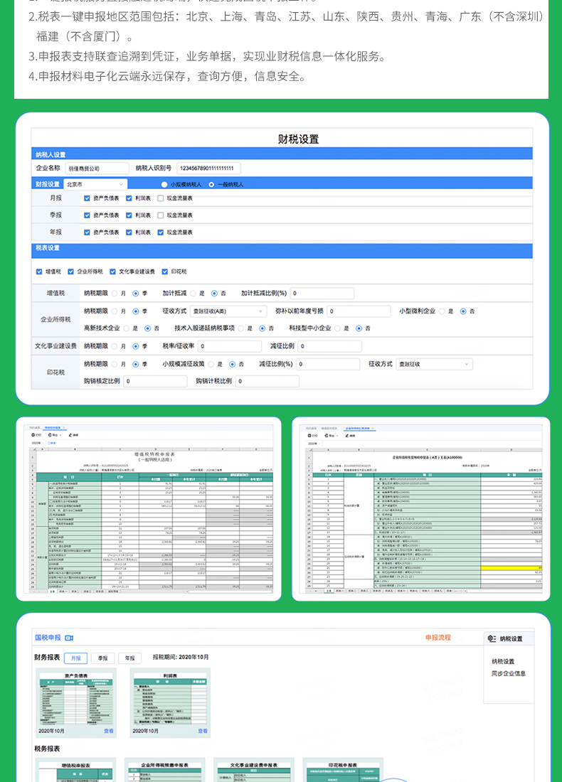Screen dimensions: 562x782
Task: Open 纳税设置 in the side menu
Action: click(503, 661)
